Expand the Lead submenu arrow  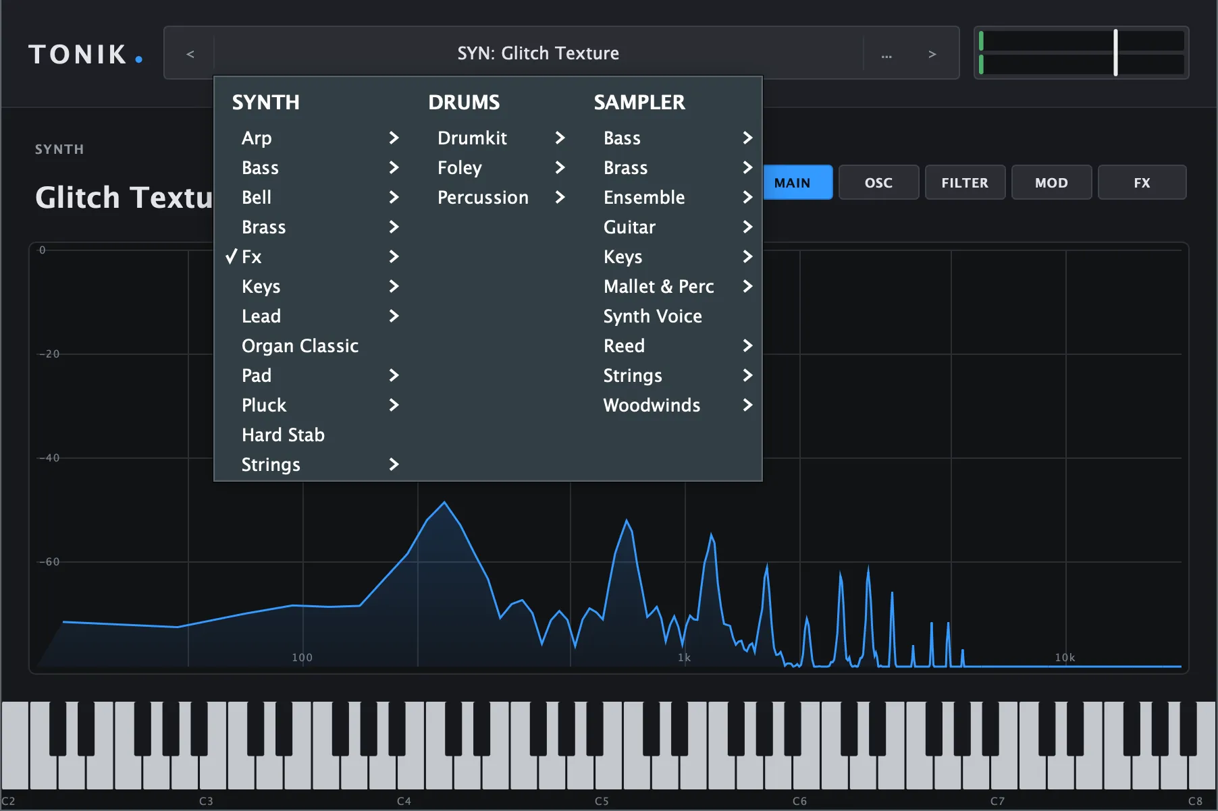tap(394, 316)
